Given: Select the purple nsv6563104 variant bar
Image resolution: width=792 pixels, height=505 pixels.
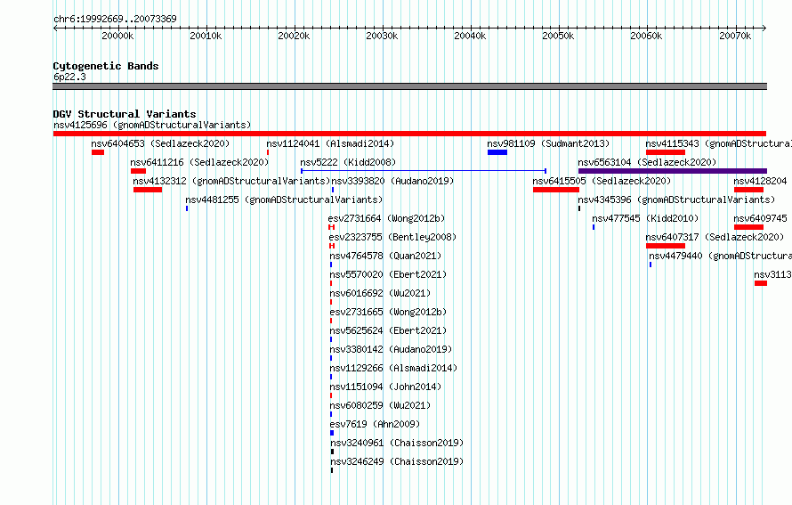Looking at the screenshot, I should pos(672,171).
